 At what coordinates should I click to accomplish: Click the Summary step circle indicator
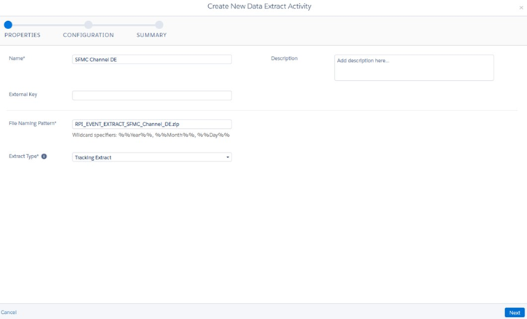159,25
